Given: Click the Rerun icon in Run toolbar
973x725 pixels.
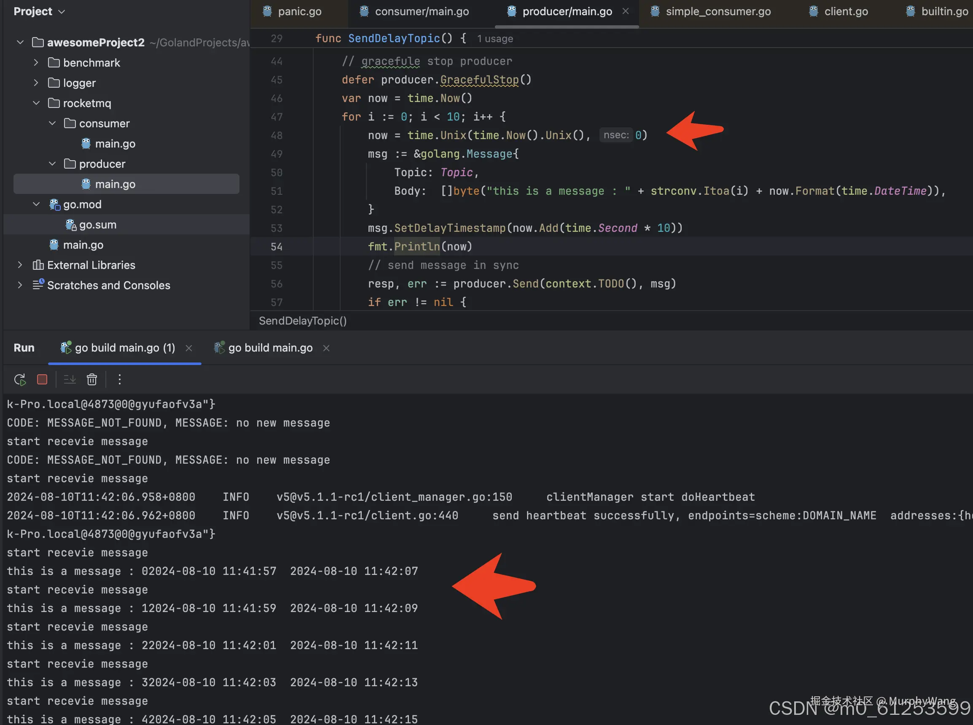Looking at the screenshot, I should coord(20,380).
